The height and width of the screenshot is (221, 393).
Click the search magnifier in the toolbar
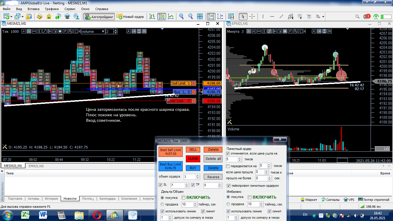click(x=358, y=17)
